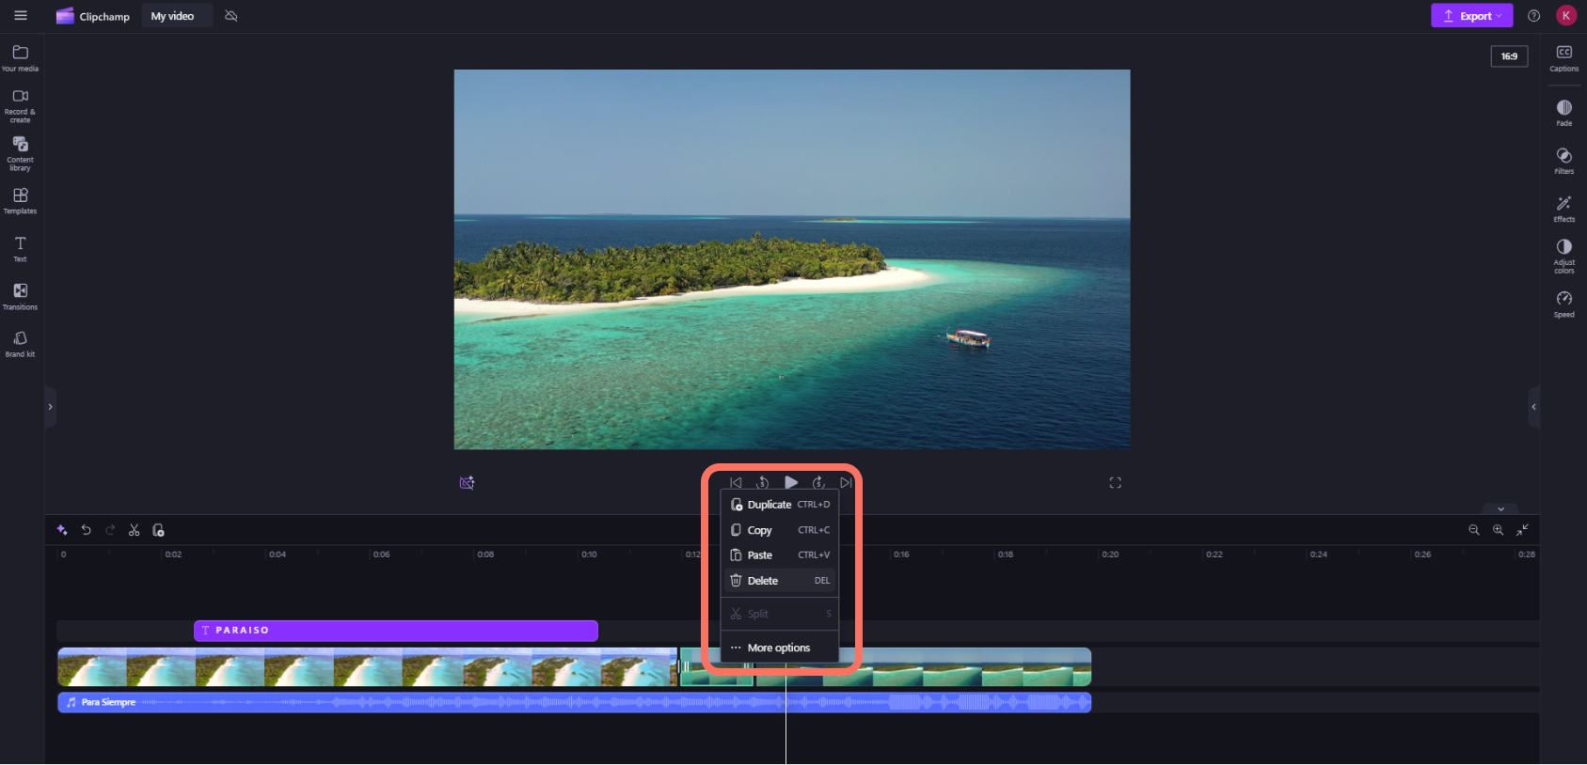The height and width of the screenshot is (765, 1587).
Task: Open the Text panel
Action: pos(21,249)
